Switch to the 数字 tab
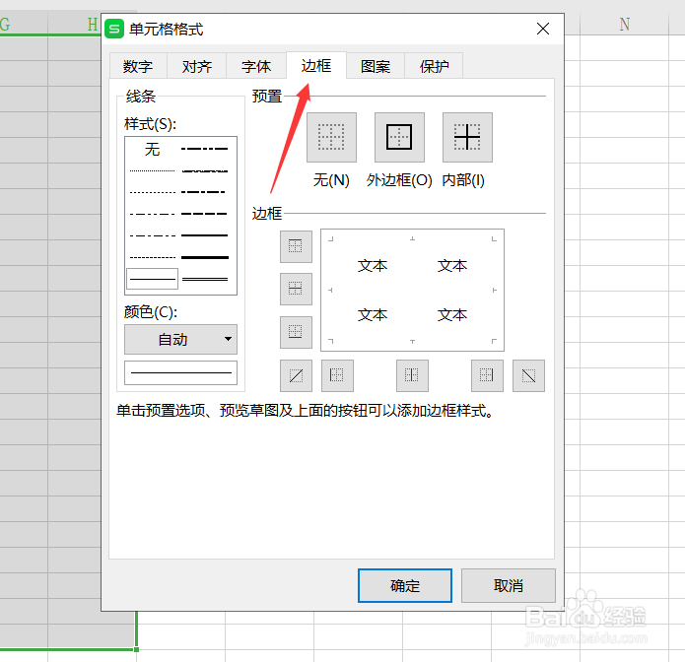The height and width of the screenshot is (662, 685). click(138, 66)
